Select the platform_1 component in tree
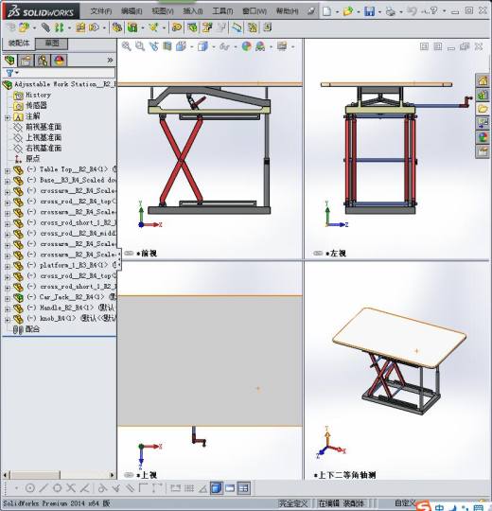The width and height of the screenshot is (492, 511). coord(71,265)
